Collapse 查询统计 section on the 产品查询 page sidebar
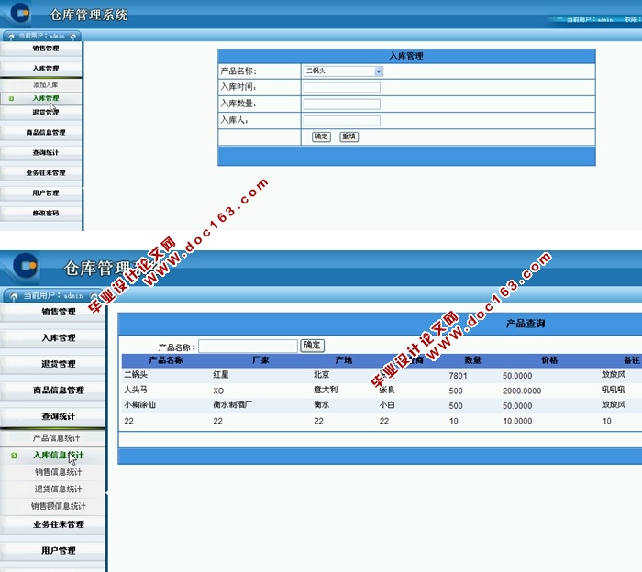This screenshot has height=572, width=642. click(x=58, y=416)
